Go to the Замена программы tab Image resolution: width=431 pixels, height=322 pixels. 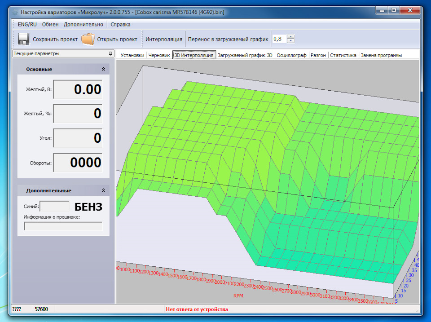381,55
